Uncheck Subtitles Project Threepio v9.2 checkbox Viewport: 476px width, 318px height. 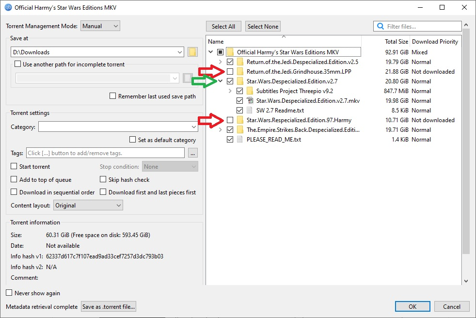tap(240, 91)
